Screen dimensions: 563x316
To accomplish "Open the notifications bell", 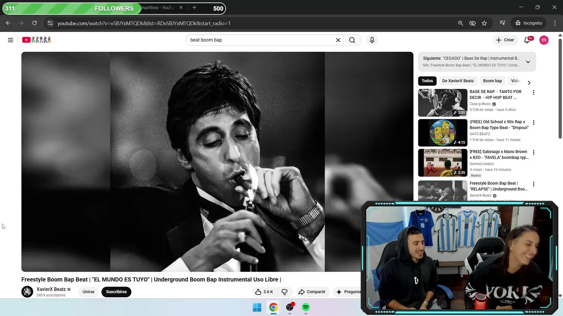I will (x=527, y=40).
